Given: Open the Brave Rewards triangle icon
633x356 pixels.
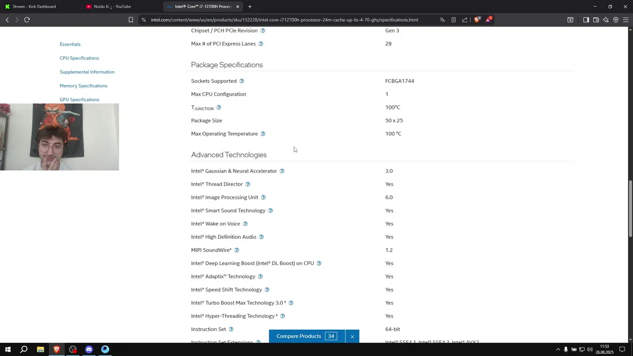Looking at the screenshot, I should click(489, 20).
